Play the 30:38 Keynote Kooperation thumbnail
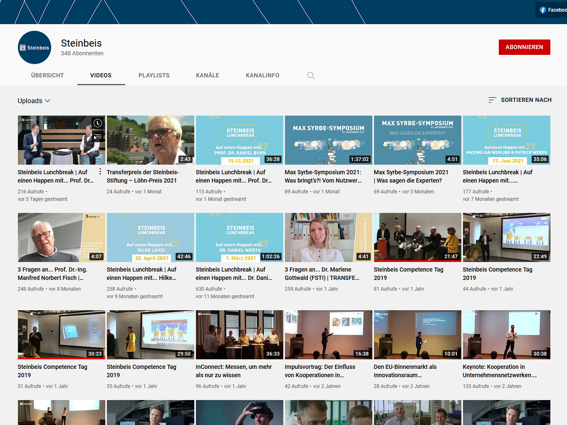Screen dimensions: 567x425 507,335
